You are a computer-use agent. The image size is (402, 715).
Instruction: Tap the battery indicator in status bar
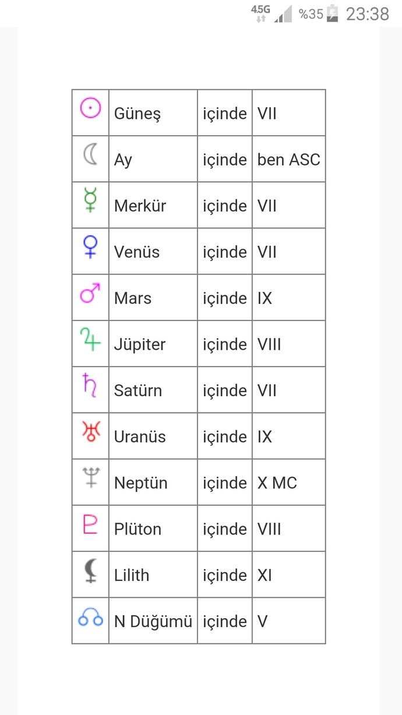pyautogui.click(x=332, y=13)
